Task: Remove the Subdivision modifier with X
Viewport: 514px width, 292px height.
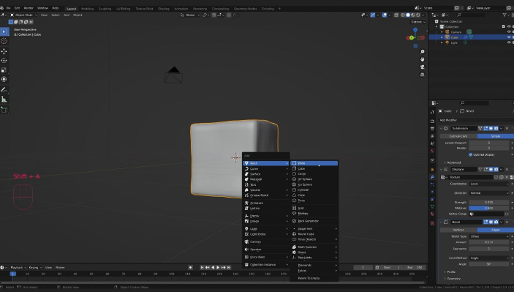Action: (507, 128)
